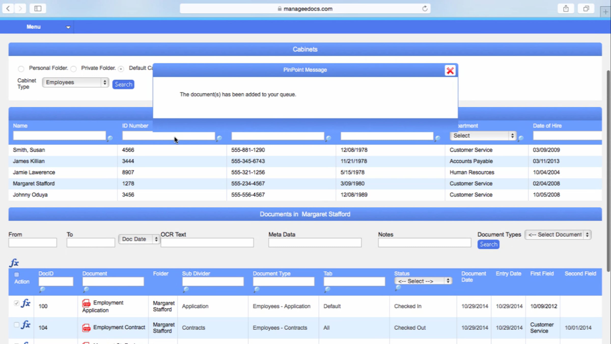Screen dimensions: 611x344
Task: Click the large fx icon above documents table
Action: [14, 263]
